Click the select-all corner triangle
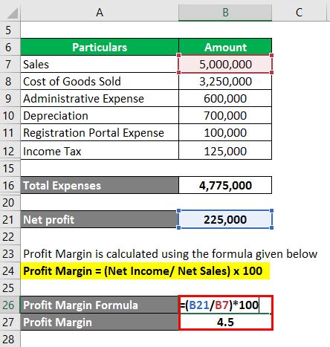Screen dimensions: 330x347 [12, 13]
